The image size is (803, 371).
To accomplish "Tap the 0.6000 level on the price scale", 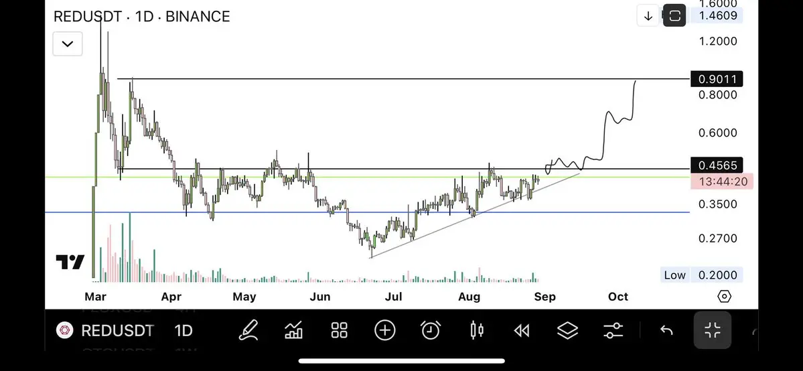I will coord(718,133).
